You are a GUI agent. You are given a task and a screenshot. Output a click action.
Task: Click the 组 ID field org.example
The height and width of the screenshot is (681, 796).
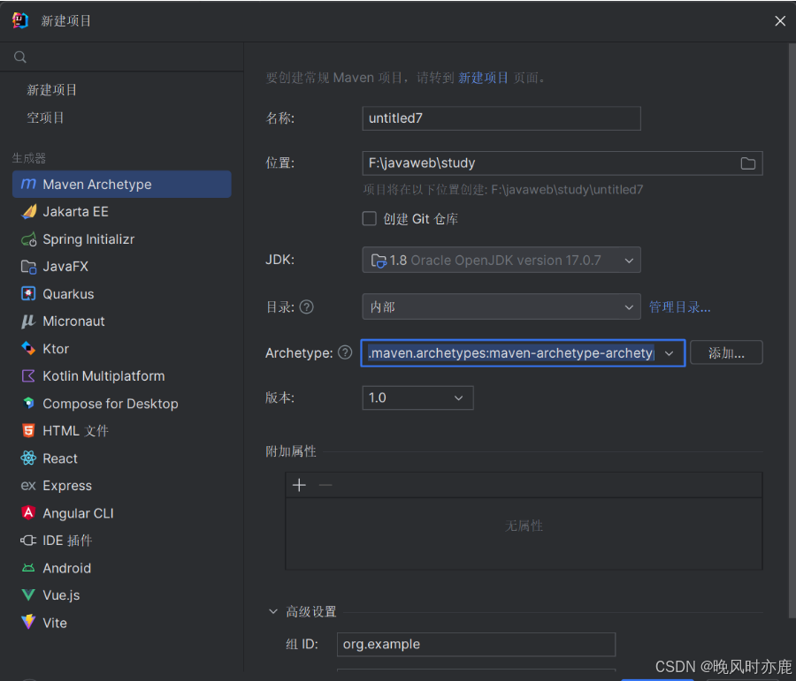pos(476,644)
